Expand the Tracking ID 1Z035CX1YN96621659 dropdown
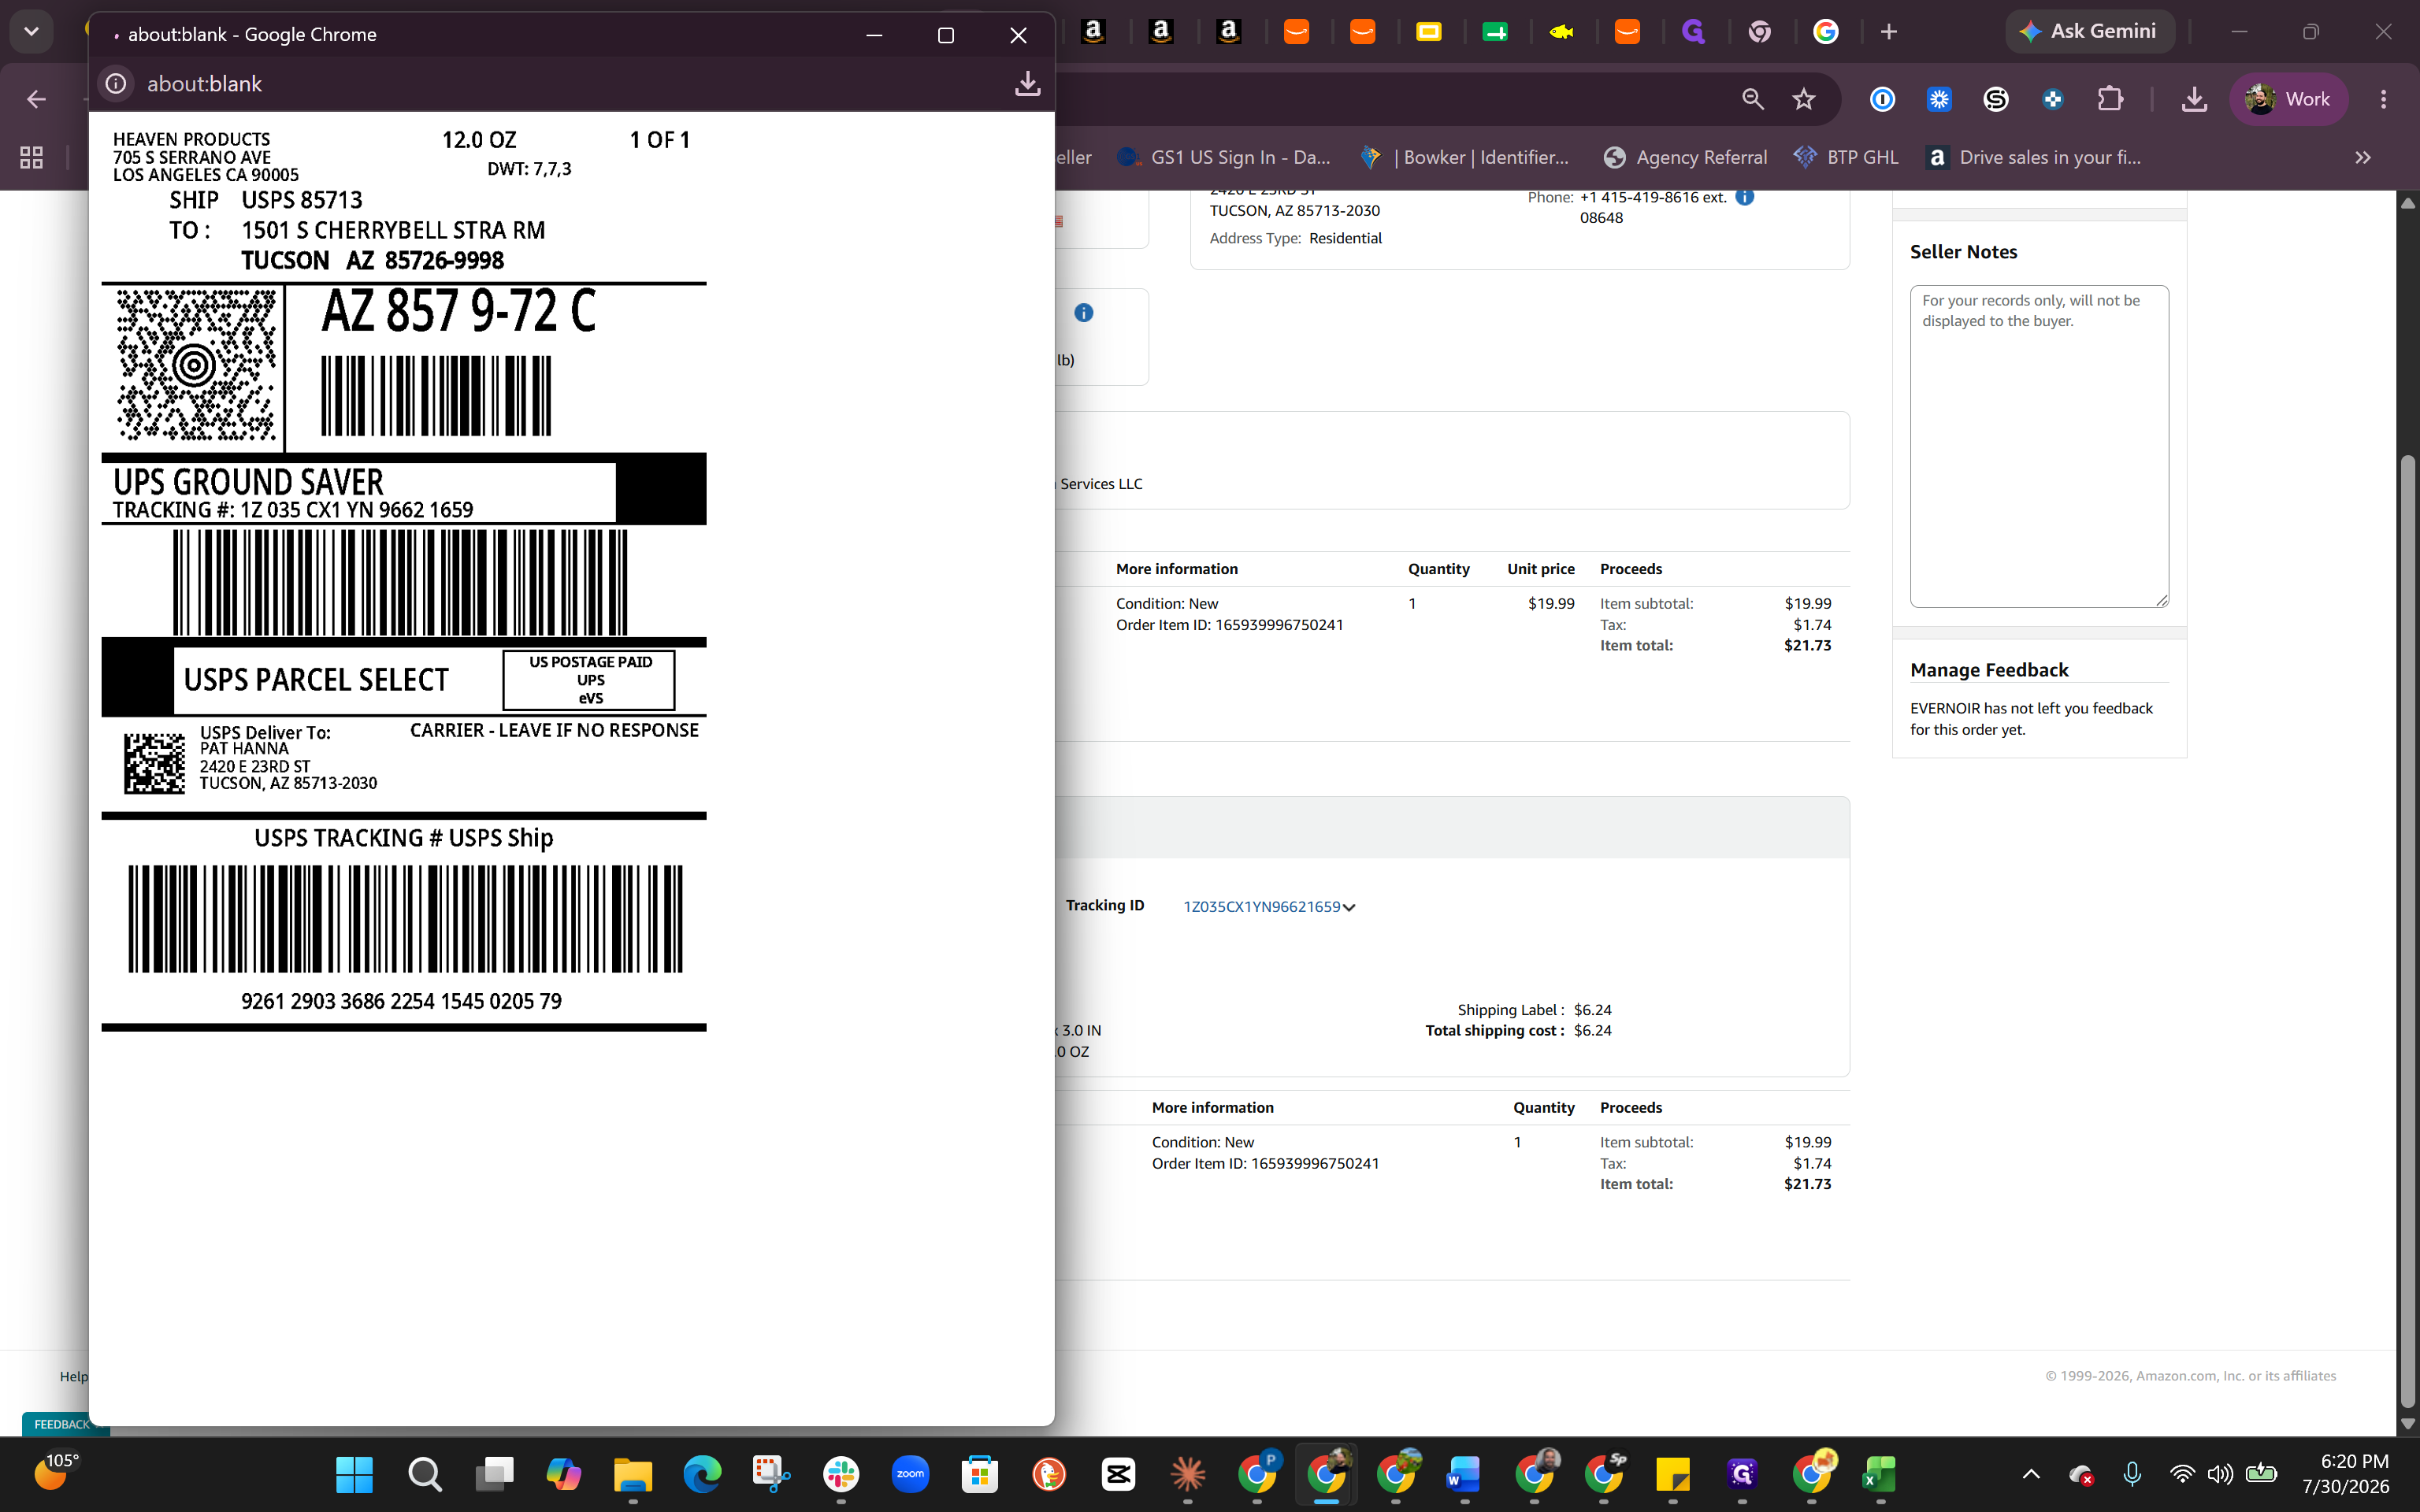Viewport: 2420px width, 1512px height. [1349, 908]
